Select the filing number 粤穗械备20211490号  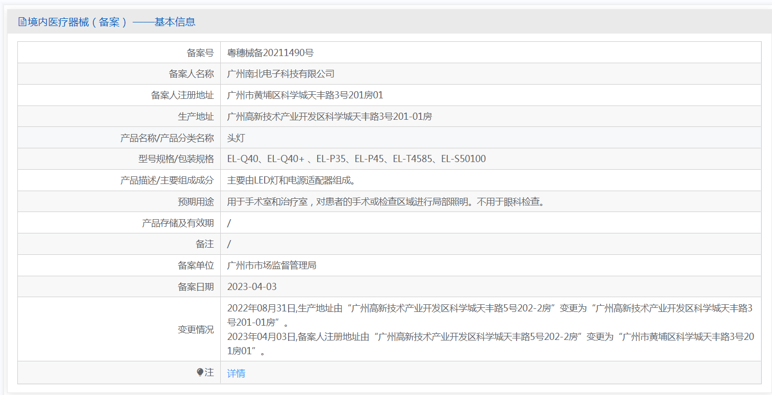pos(270,52)
